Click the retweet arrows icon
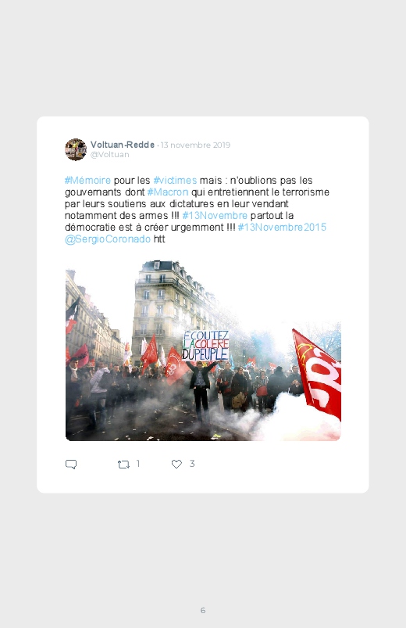Image resolution: width=406 pixels, height=628 pixels. click(x=123, y=465)
